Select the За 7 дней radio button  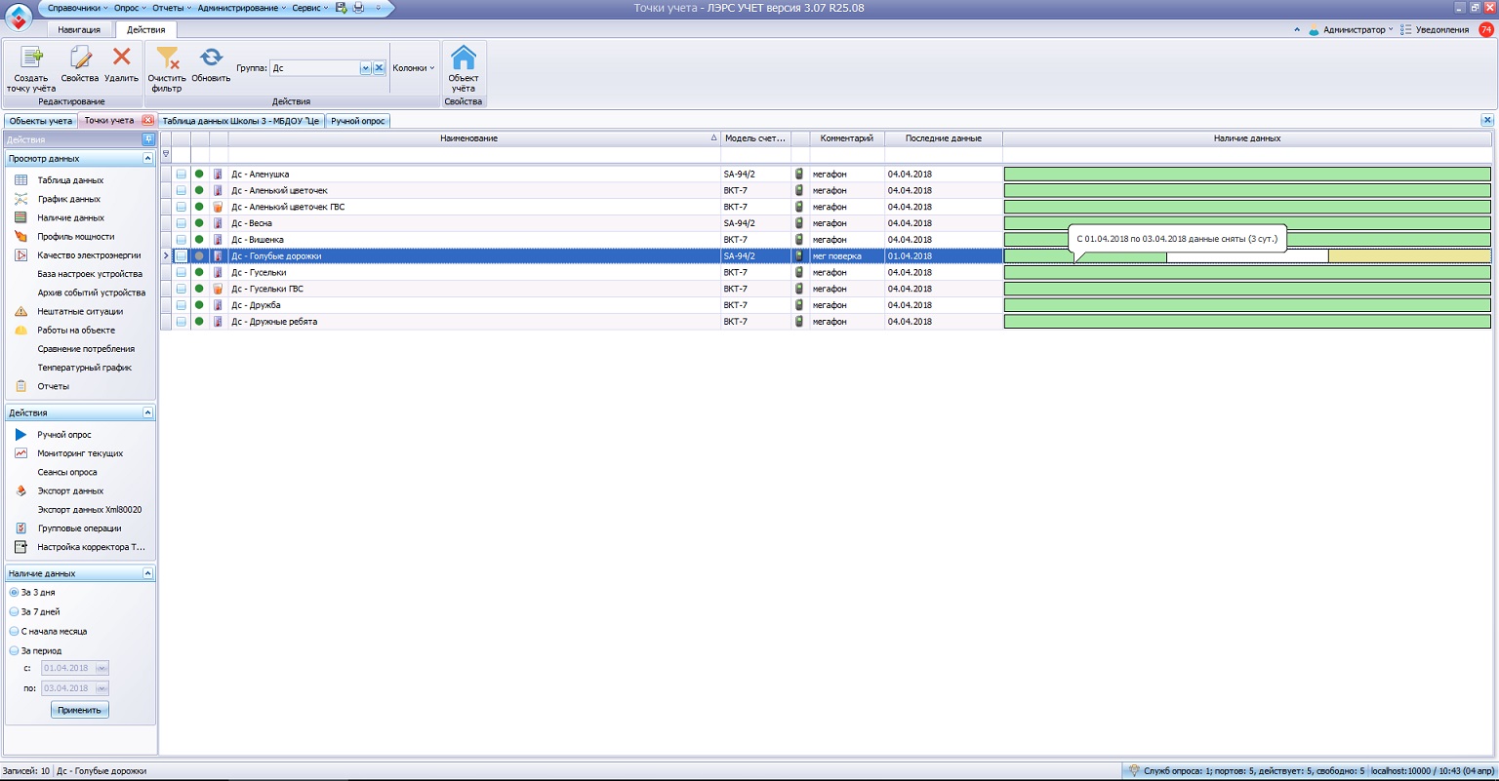[14, 612]
